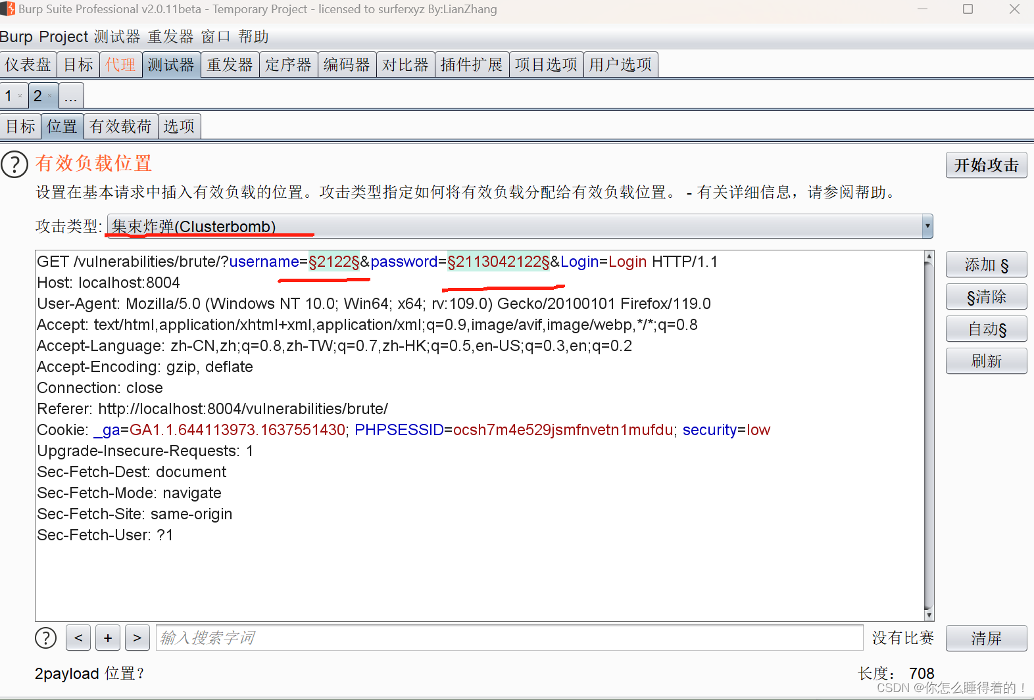Open the 帮助 menu

[x=253, y=37]
